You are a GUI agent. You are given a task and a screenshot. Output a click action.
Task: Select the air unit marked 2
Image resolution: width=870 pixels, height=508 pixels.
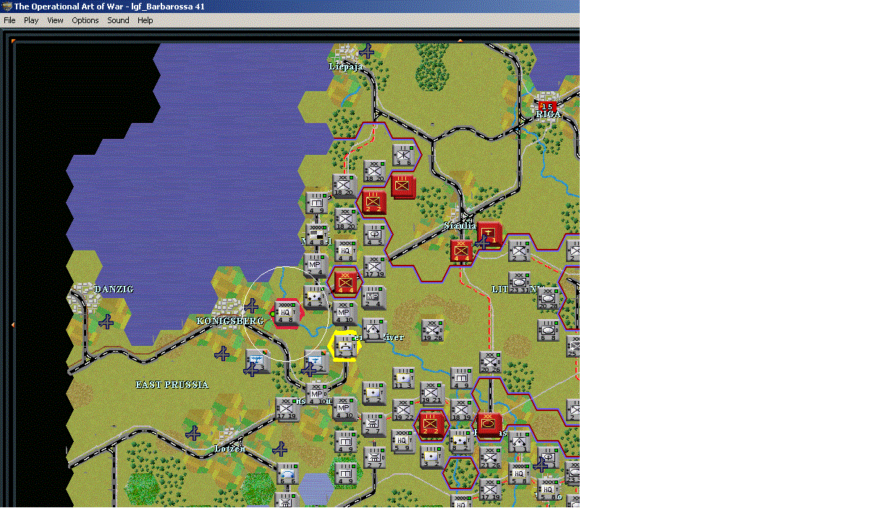[316, 361]
